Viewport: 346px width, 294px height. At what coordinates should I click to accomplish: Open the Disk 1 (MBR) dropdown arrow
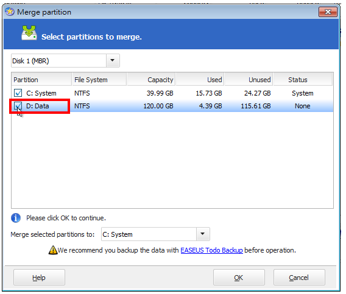113,60
